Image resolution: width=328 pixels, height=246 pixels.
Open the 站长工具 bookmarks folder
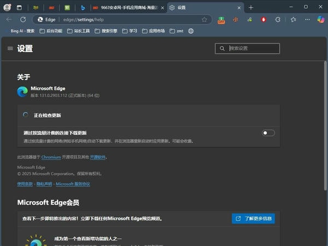78,31
